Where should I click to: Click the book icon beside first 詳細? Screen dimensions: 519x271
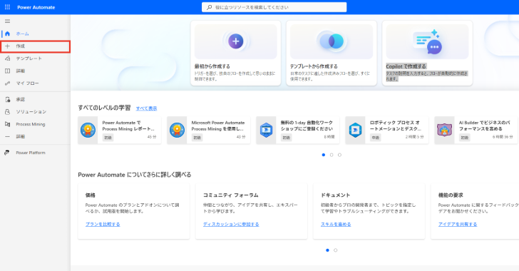(7, 71)
